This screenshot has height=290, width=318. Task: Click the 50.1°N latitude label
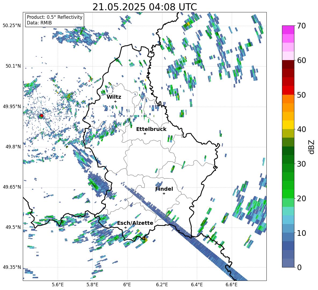[x=13, y=66]
